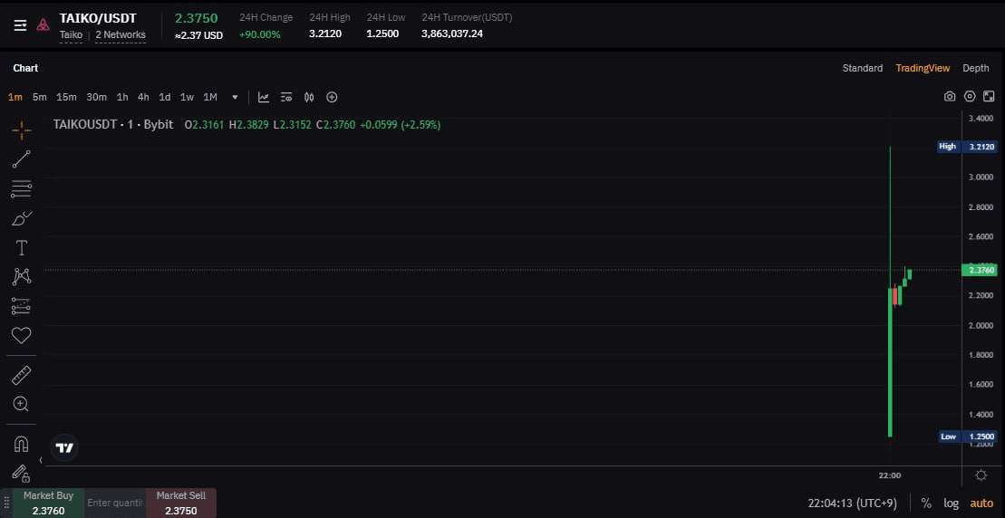Take a chart snapshot with camera icon

point(950,97)
